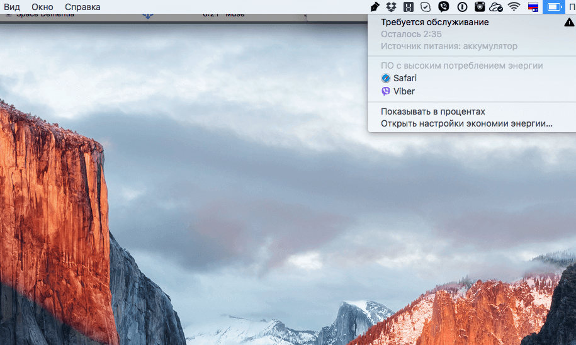Image resolution: width=576 pixels, height=345 pixels.
Task: Click the battery service warning triangle icon
Action: pos(569,23)
